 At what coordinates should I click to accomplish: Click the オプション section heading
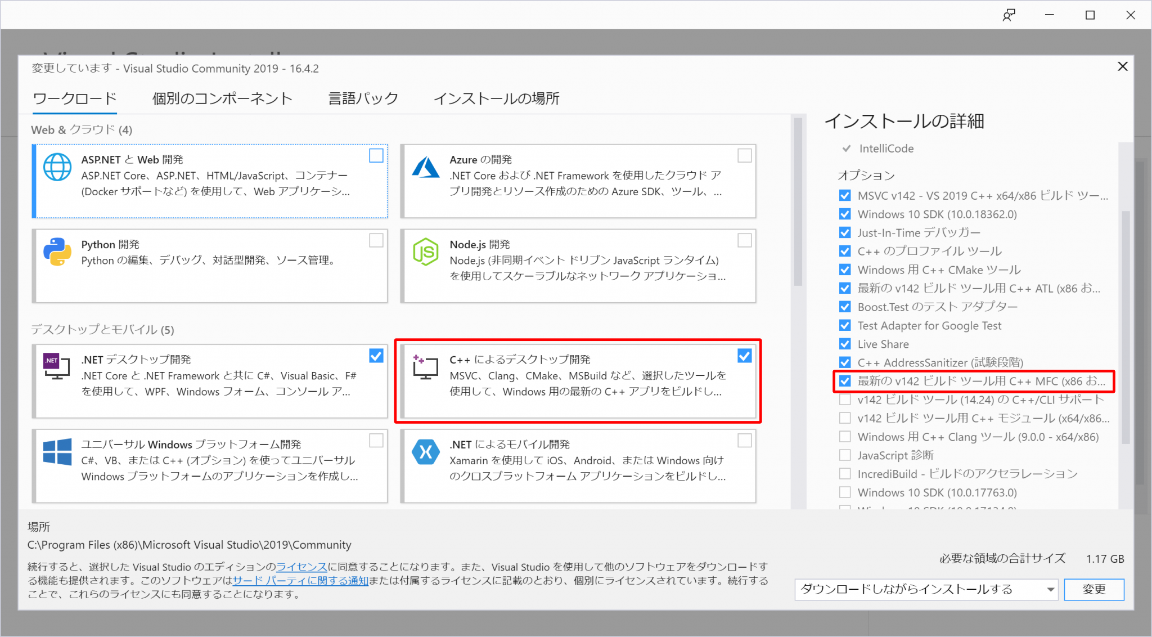coord(866,175)
